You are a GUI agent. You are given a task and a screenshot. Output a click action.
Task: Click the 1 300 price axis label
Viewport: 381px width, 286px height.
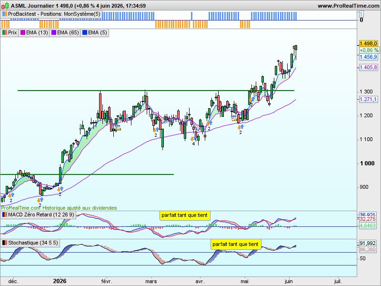pos(366,92)
